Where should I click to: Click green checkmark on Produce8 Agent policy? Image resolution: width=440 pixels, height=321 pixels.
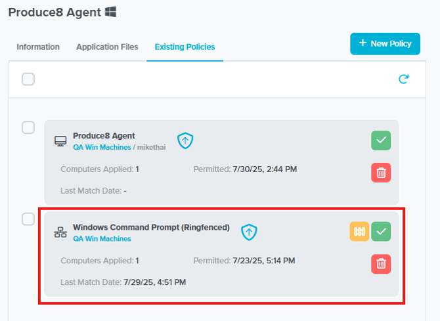tap(381, 140)
